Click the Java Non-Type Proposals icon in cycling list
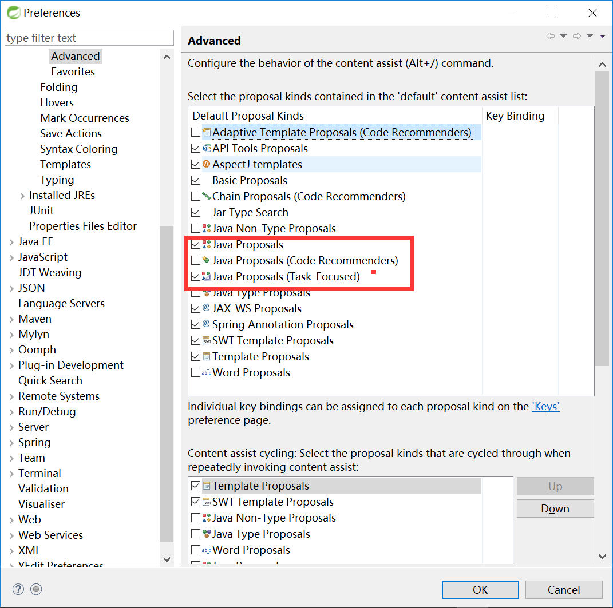This screenshot has height=608, width=613. pos(207,518)
